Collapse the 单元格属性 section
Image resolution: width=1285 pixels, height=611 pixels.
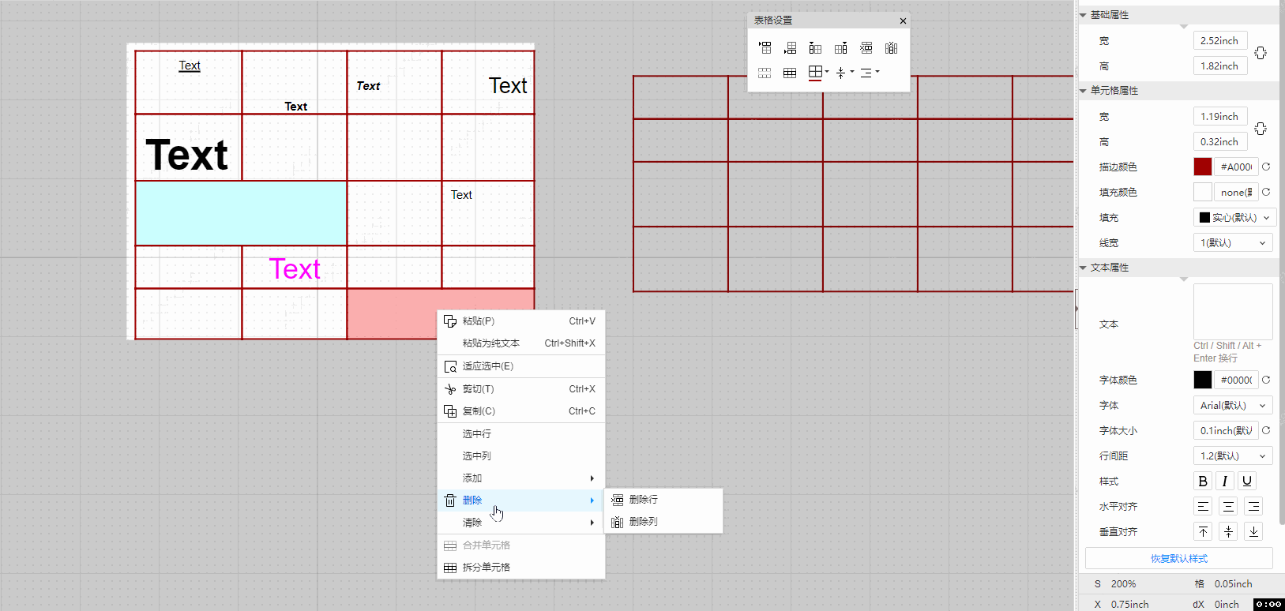1083,91
